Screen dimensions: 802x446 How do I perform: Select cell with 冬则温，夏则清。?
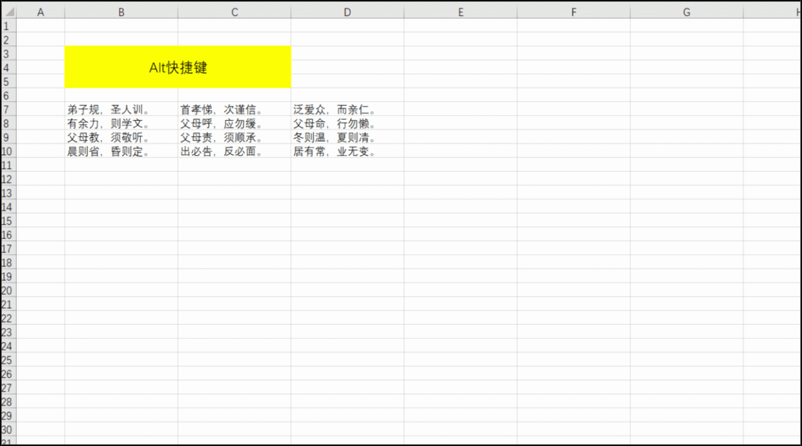point(335,137)
